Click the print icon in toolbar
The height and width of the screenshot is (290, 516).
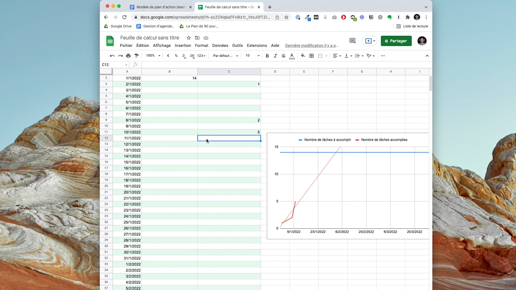tap(128, 56)
